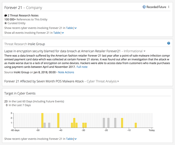This screenshot has height=145, width=175.
Task: Expand Forever 21 Affected by Seven Month POS Malware Attack note
Action: 118,81
